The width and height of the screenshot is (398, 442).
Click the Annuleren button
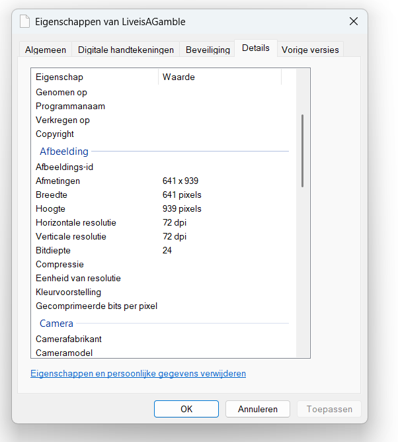[257, 409]
